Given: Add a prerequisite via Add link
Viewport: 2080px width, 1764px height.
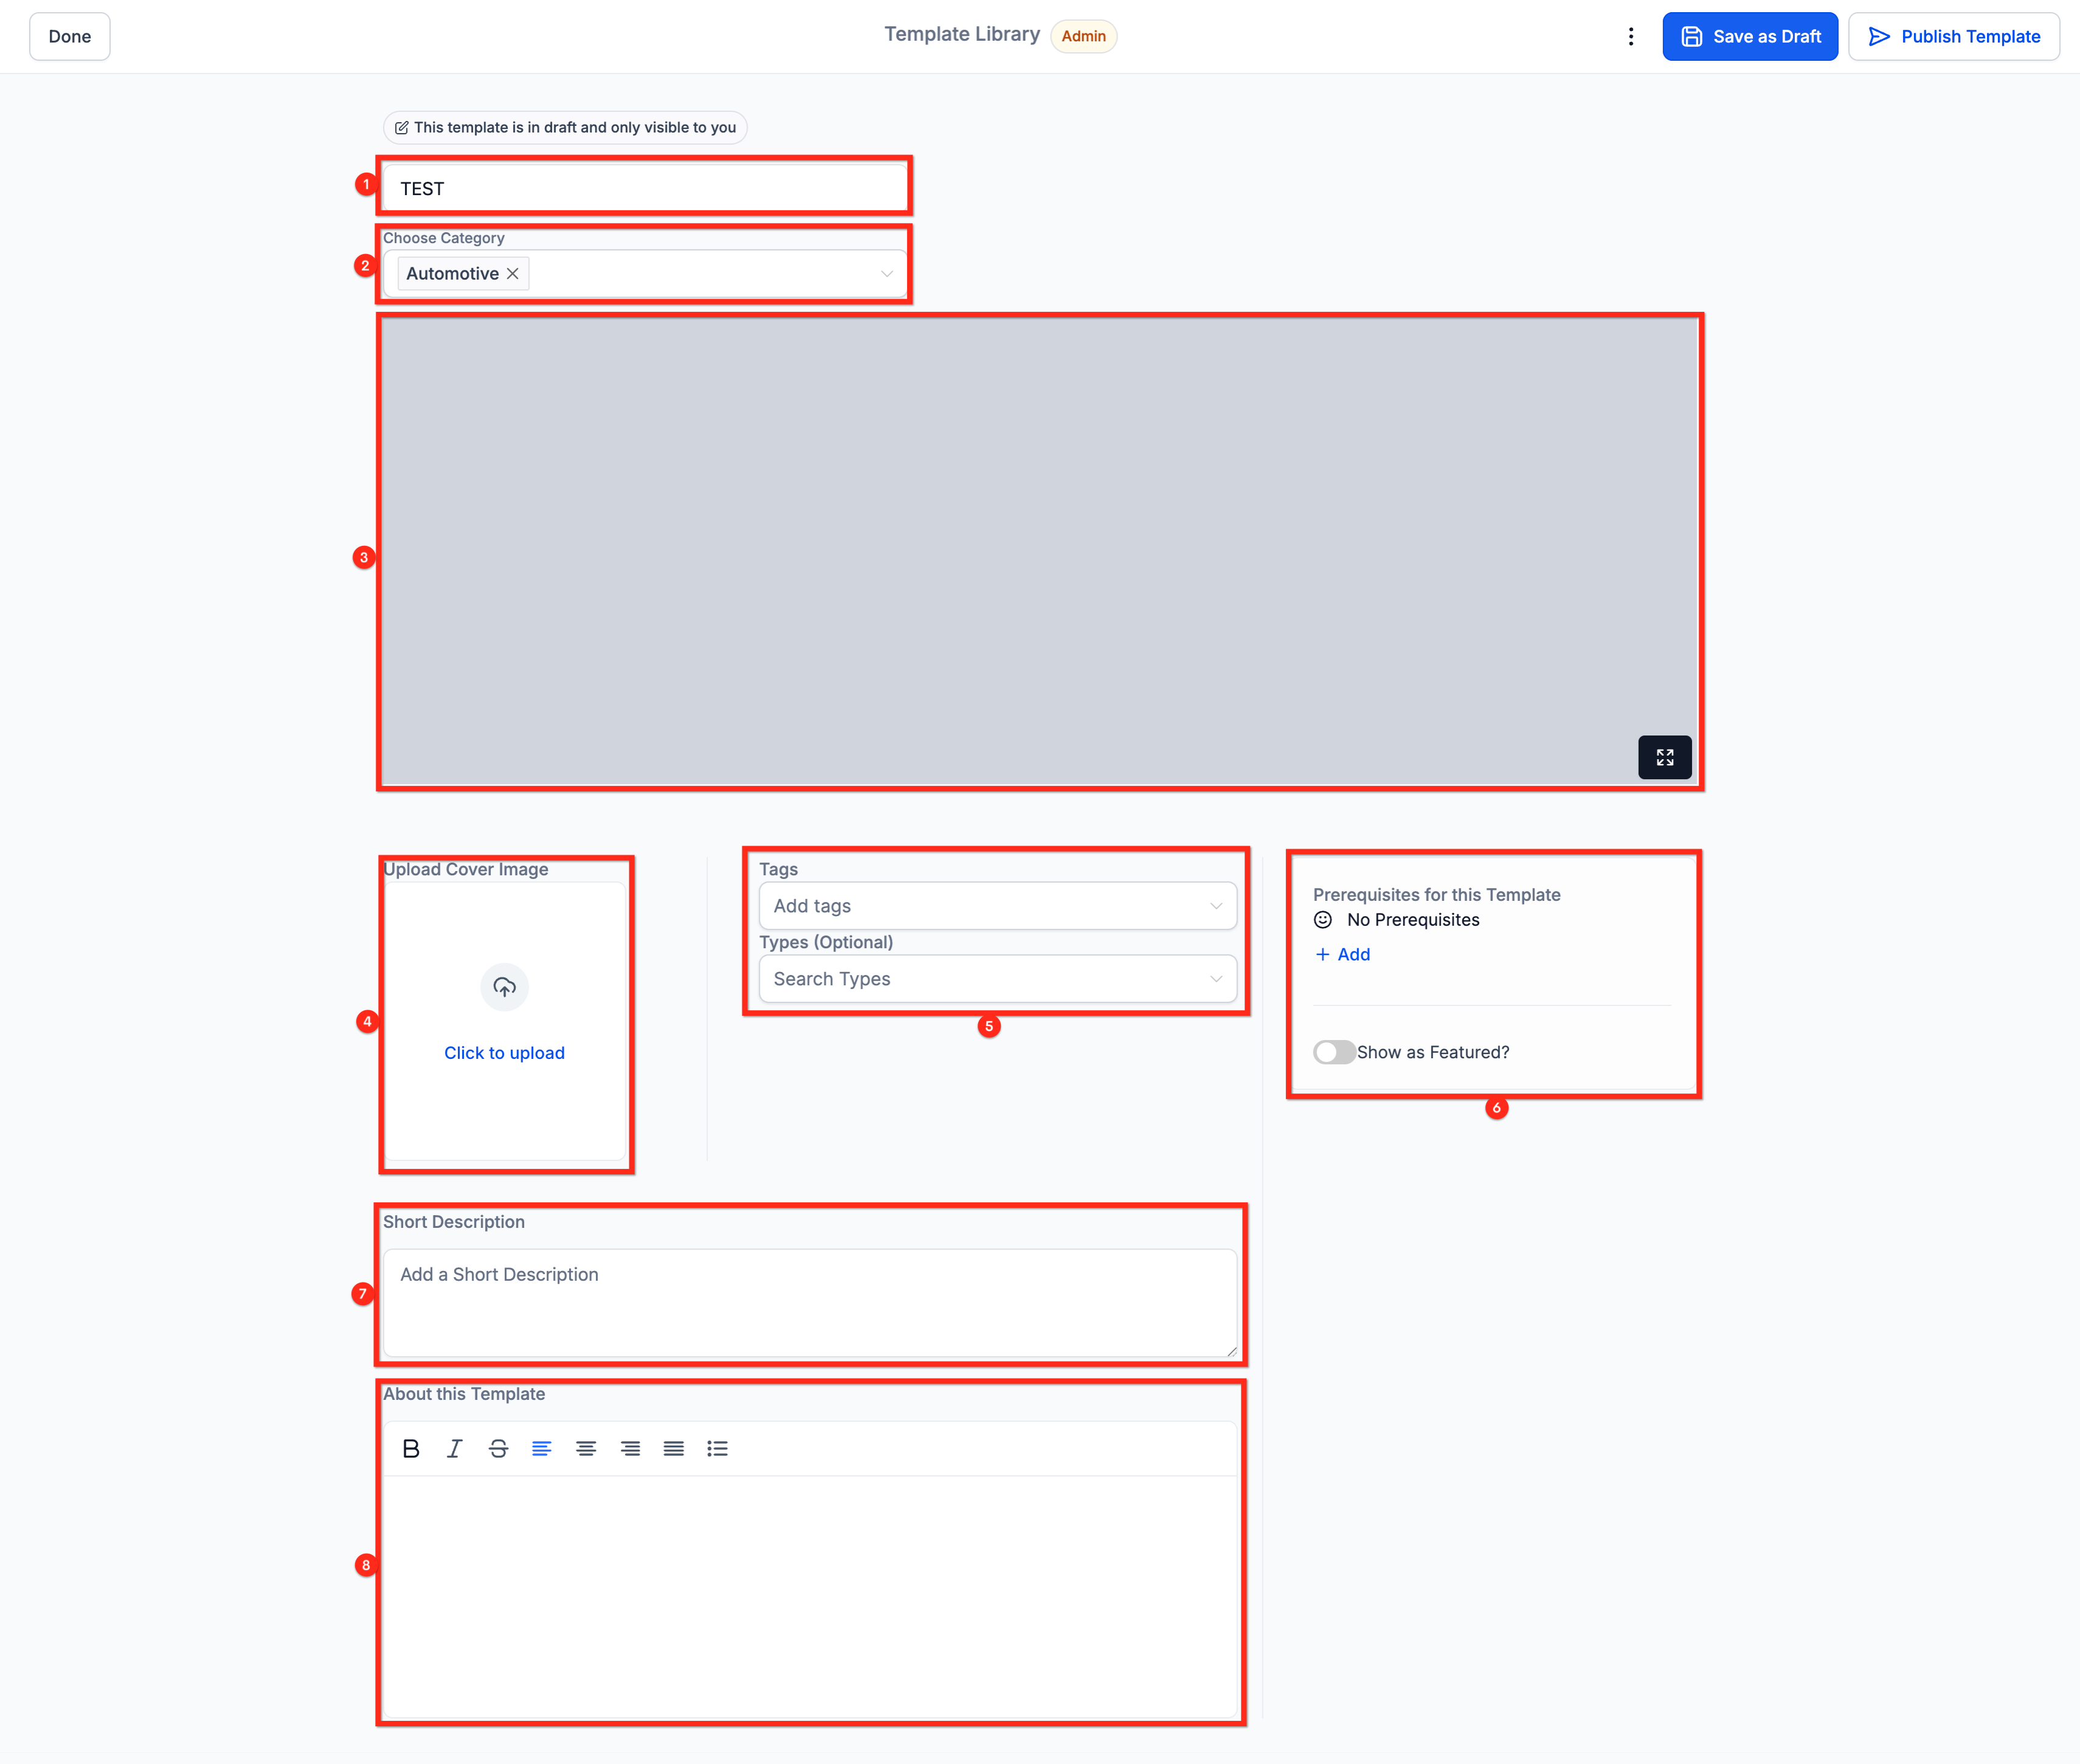Looking at the screenshot, I should 1342,954.
